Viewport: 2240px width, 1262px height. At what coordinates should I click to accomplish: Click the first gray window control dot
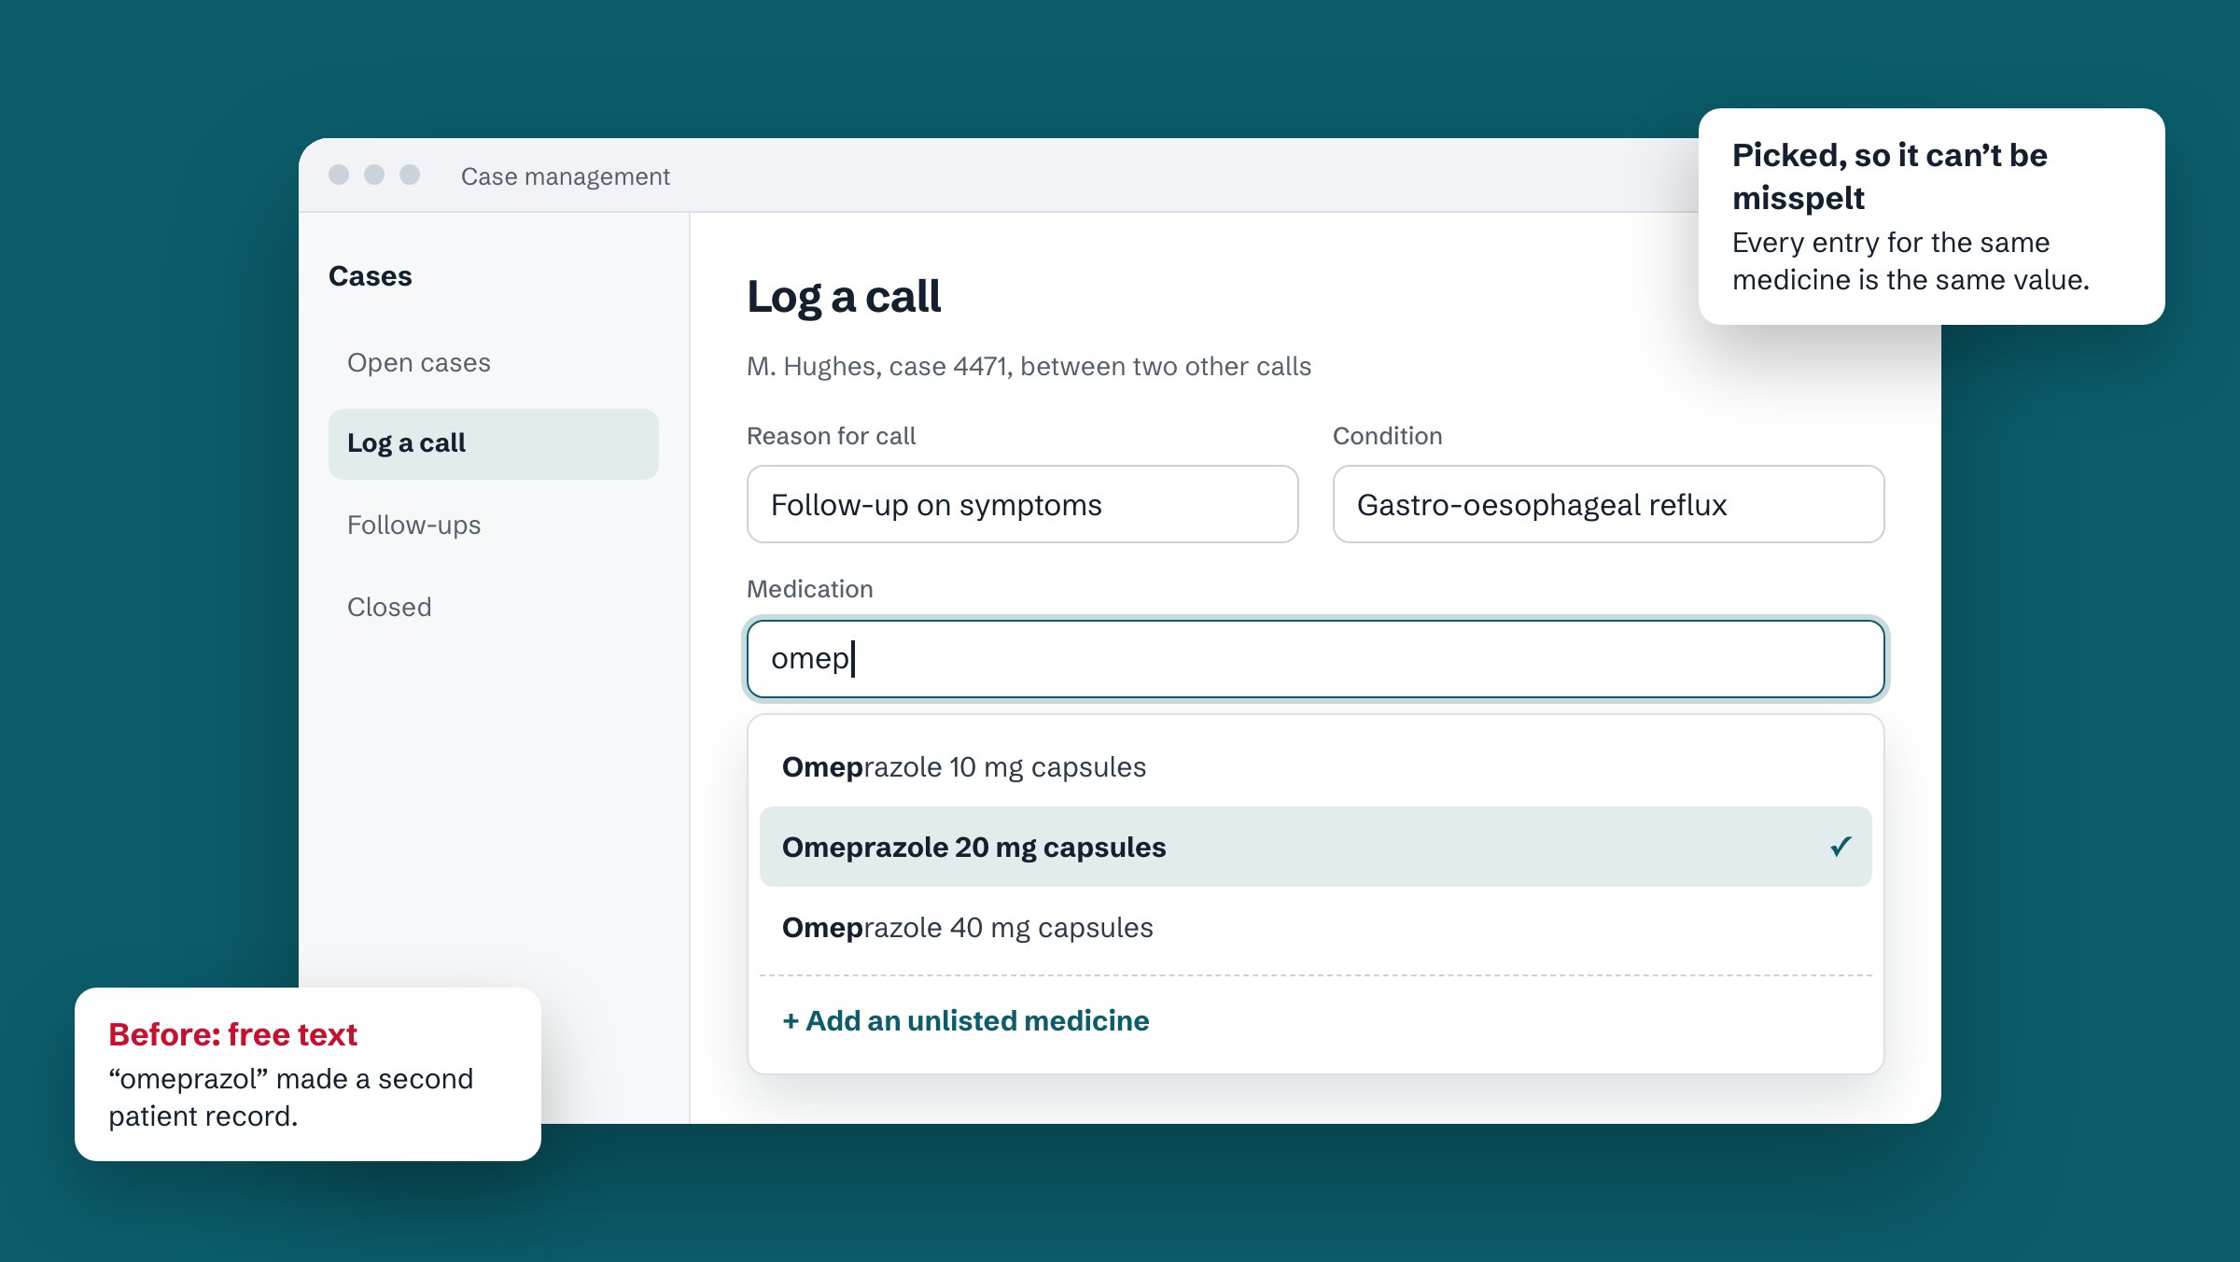(339, 175)
